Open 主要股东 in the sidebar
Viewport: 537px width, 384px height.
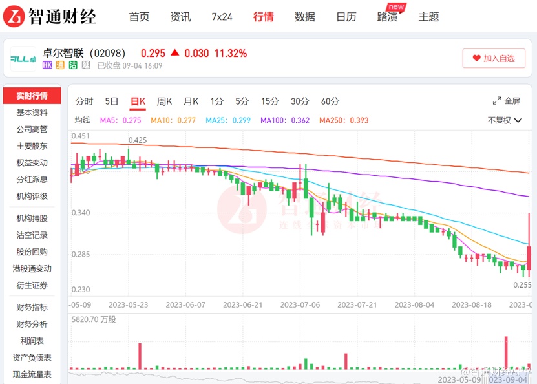pos(32,146)
